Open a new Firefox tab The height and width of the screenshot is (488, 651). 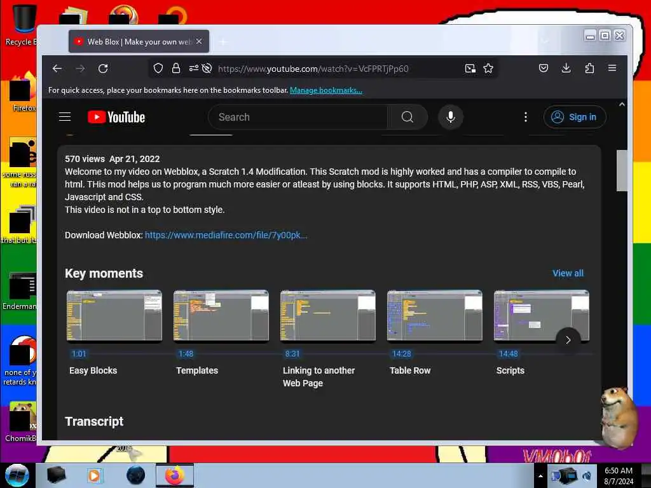coord(223,41)
